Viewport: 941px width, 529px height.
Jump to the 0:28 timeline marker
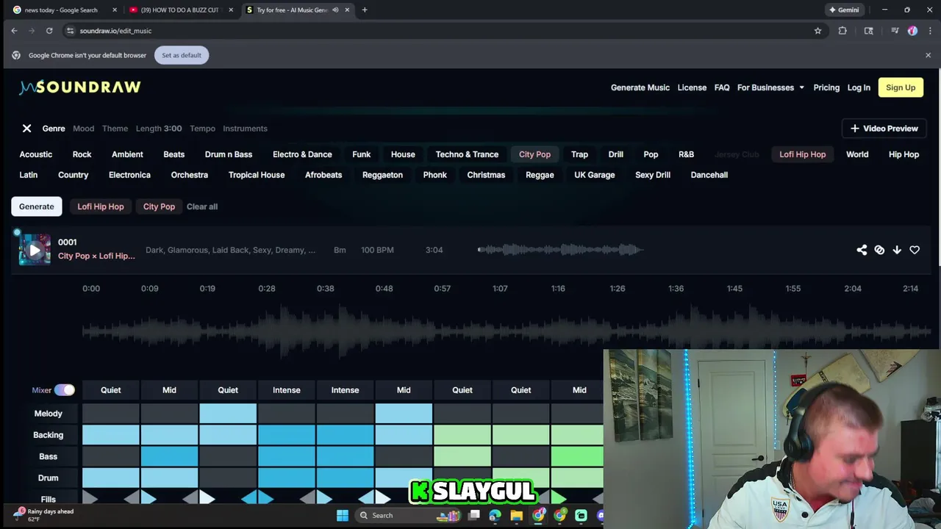click(267, 289)
